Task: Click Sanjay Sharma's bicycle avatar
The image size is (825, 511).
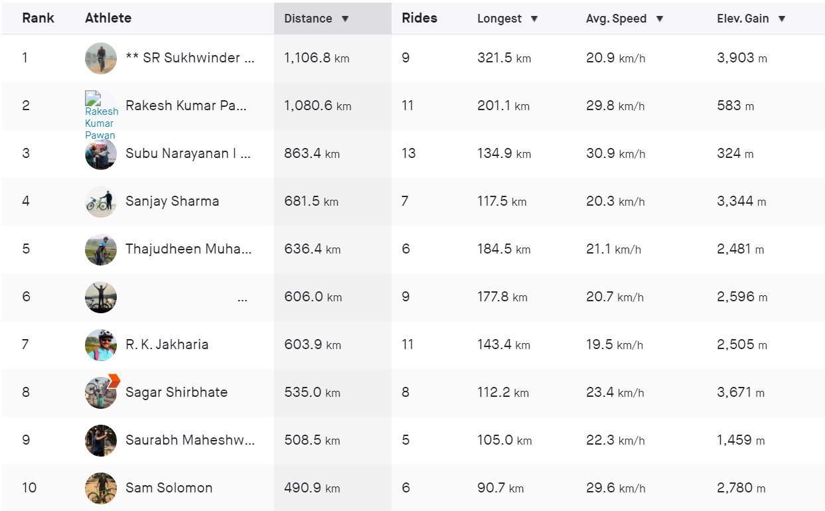Action: [101, 202]
